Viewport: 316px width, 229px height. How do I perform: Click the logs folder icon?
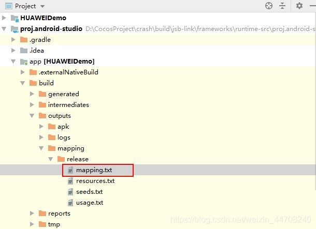pyautogui.click(x=52, y=138)
